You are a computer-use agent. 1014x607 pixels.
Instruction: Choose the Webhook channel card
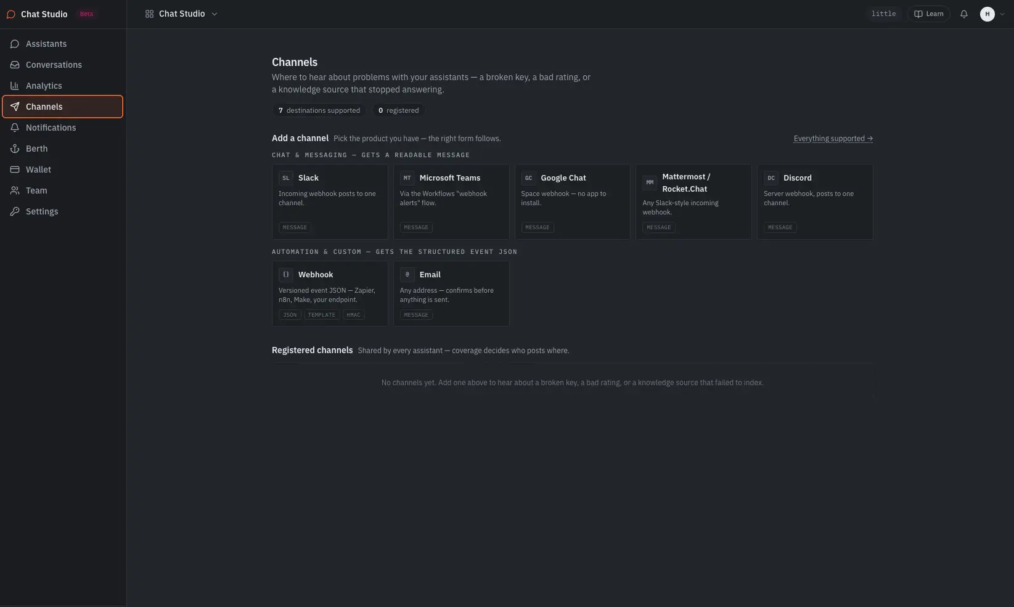tap(330, 293)
